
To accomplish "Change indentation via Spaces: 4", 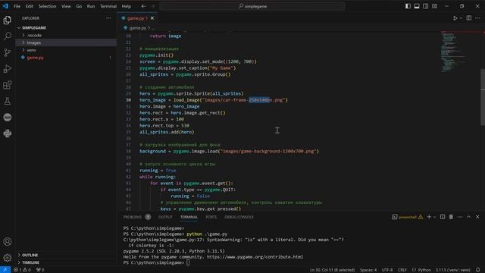I will (x=368, y=270).
